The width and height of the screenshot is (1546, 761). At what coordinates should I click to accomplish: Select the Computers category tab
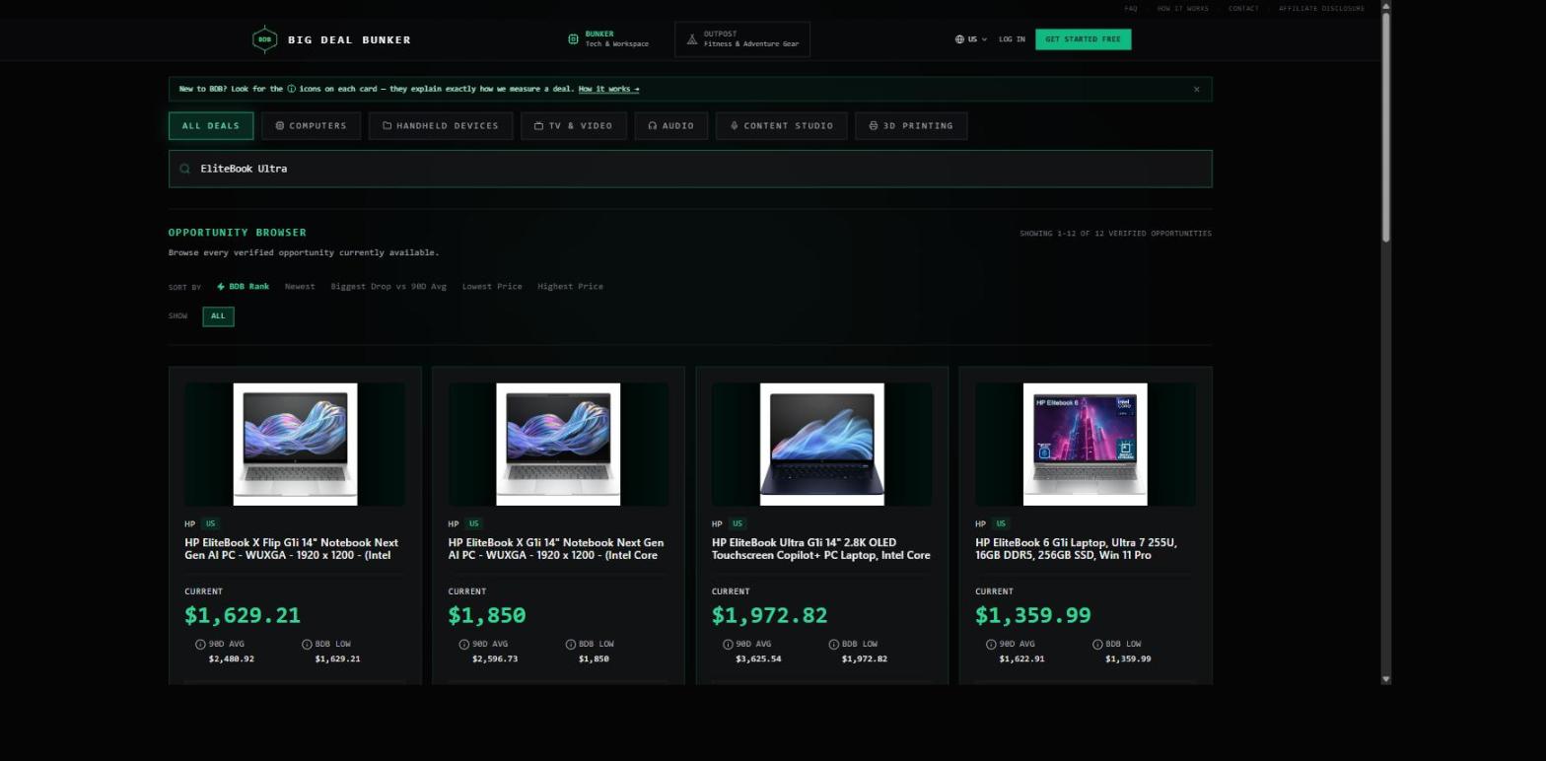(x=311, y=125)
